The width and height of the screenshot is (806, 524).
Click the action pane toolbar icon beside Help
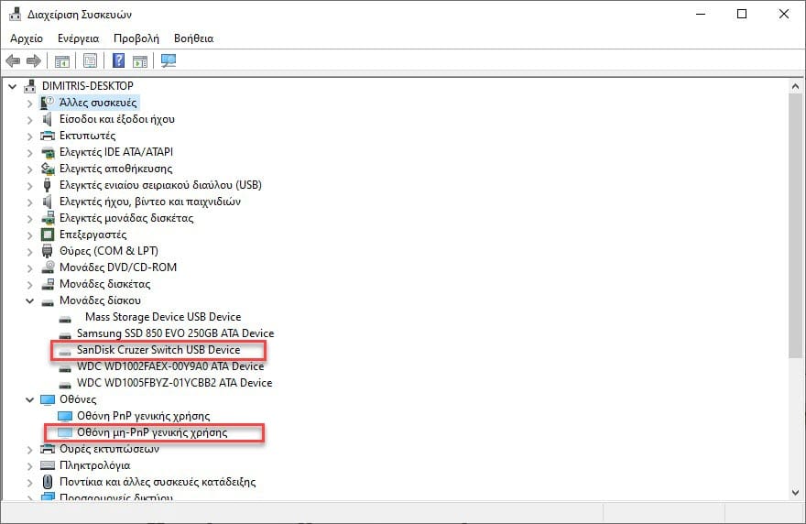click(x=140, y=61)
